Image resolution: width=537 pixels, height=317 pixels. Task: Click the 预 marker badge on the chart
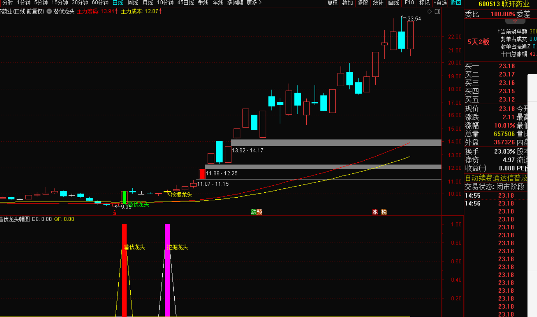click(260, 212)
